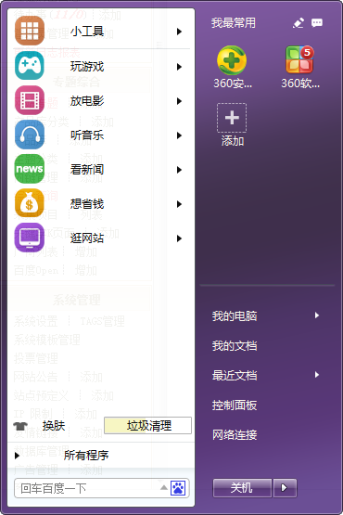Click the 关机 shutdown button
The height and width of the screenshot is (515, 343).
coord(242,488)
